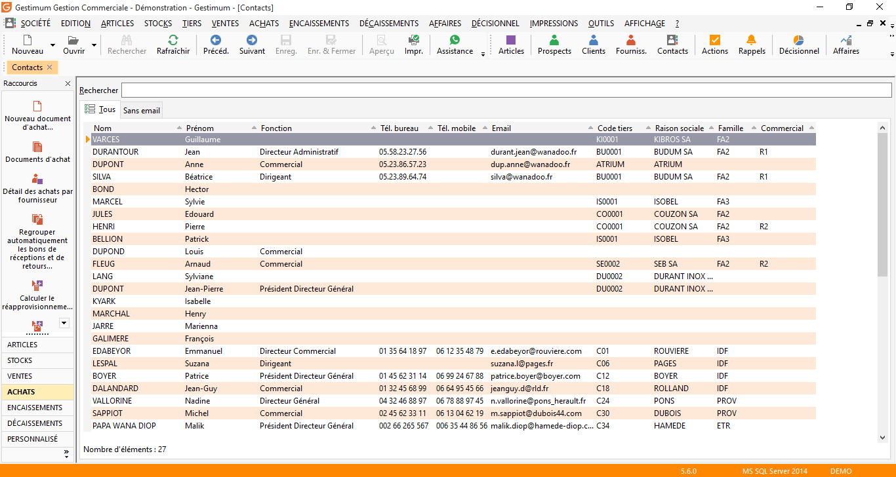
Task: Open the Actions checkbox icon
Action: click(715, 40)
